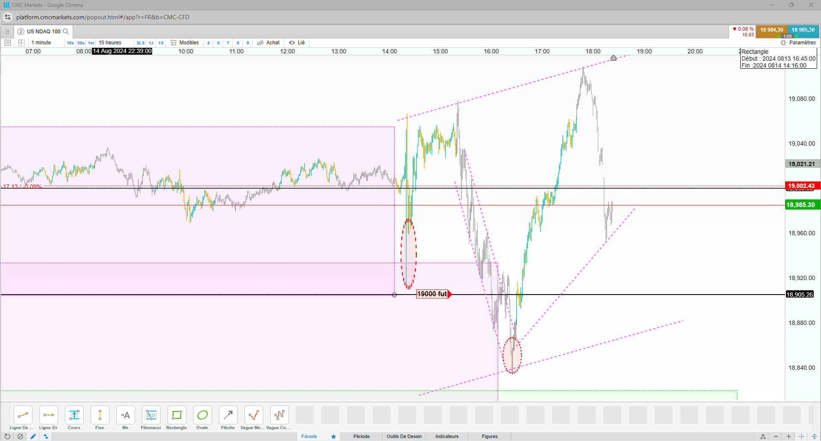821x441 pixels.
Task: Click the blue pencil edit icon
Action: tap(33, 436)
